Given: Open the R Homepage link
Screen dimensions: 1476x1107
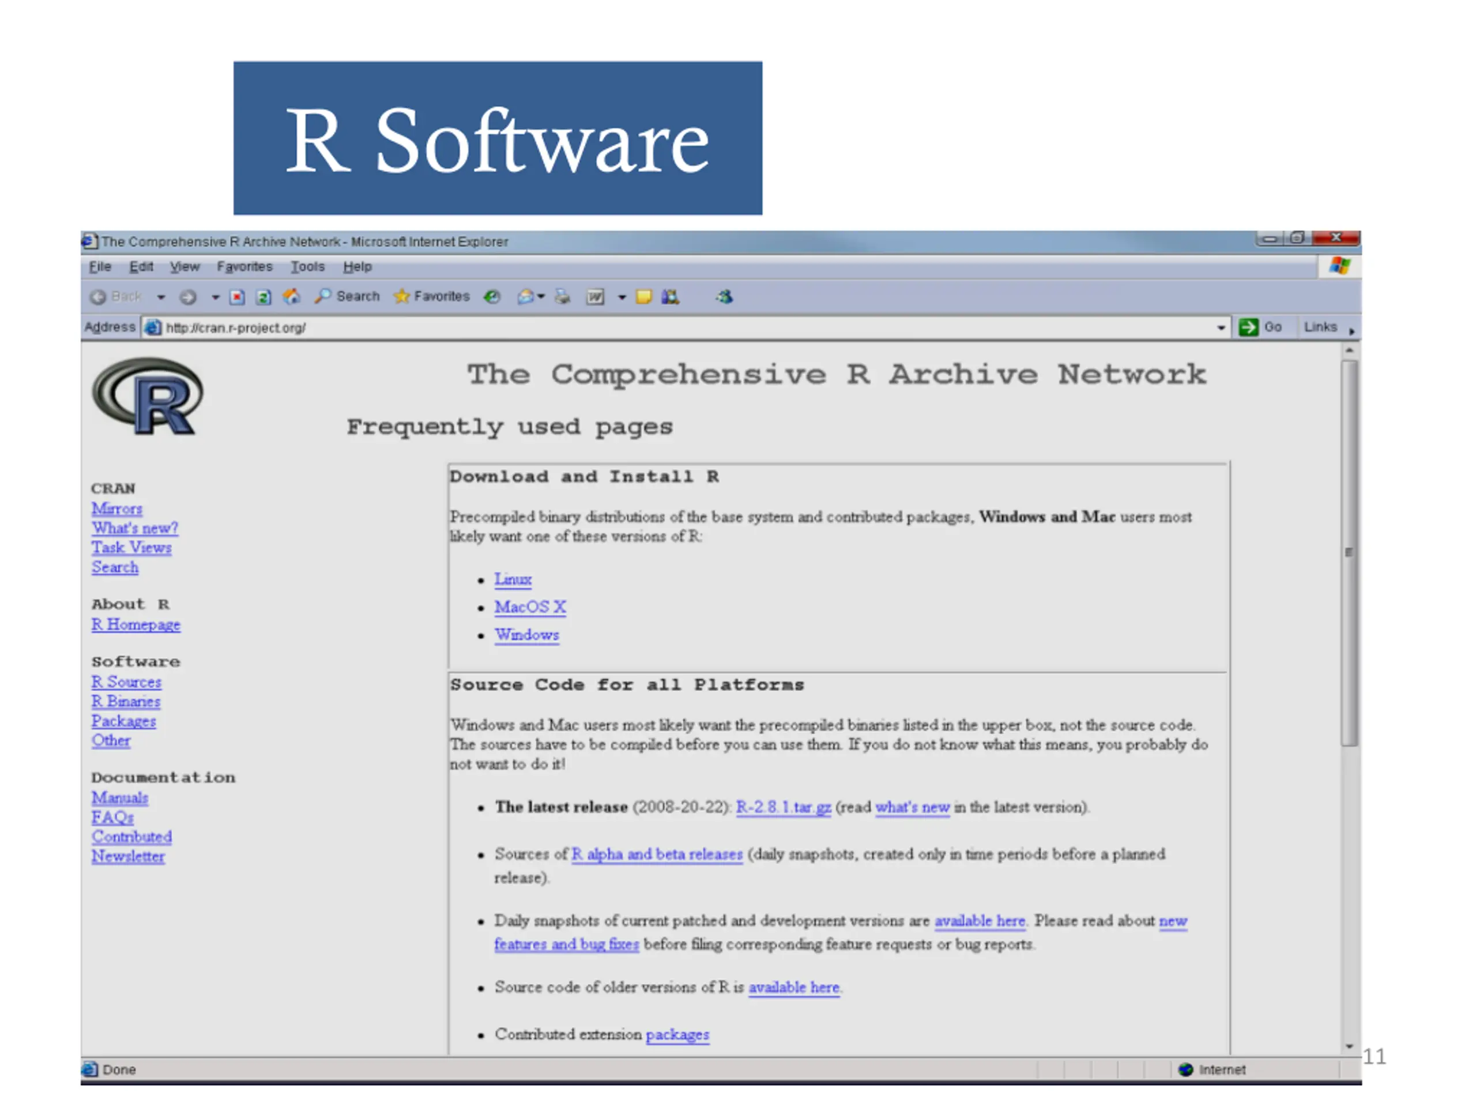Looking at the screenshot, I should 135,624.
